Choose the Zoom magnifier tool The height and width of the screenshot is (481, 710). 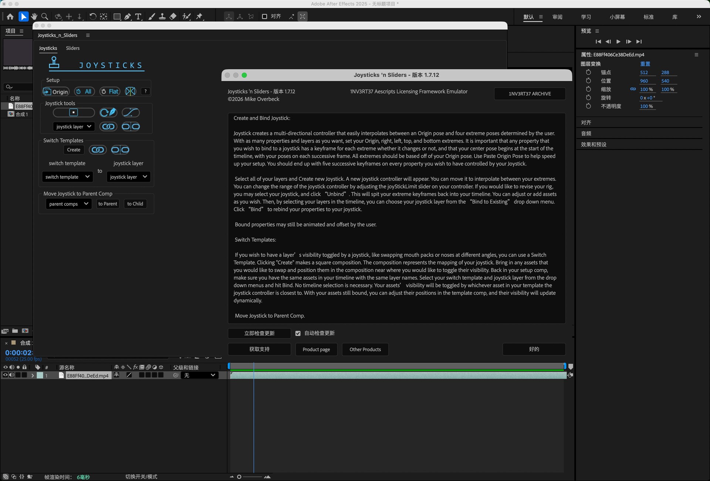click(x=45, y=17)
